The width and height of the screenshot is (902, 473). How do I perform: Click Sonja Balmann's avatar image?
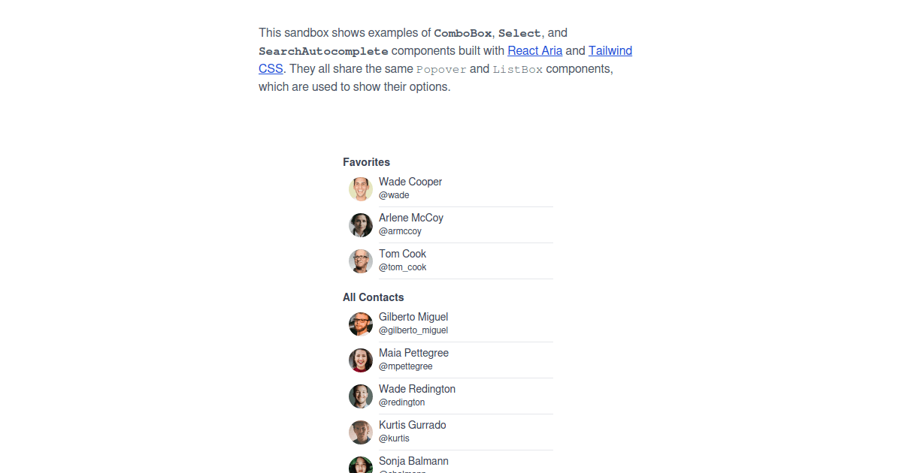point(361,465)
